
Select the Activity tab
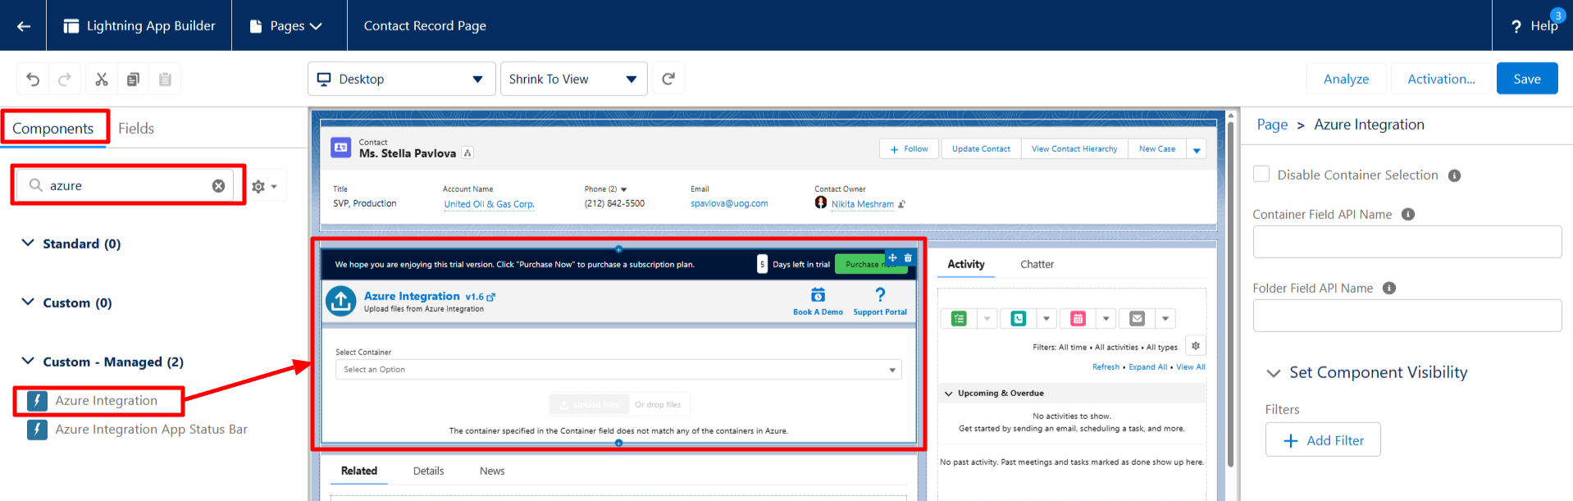(966, 265)
